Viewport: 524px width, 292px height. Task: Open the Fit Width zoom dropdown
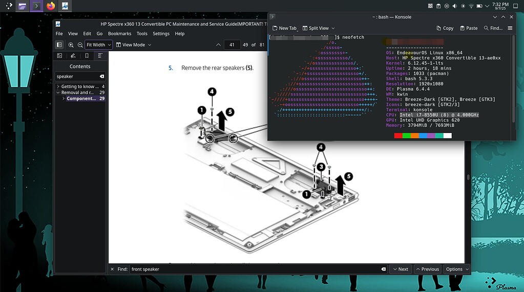pos(98,44)
